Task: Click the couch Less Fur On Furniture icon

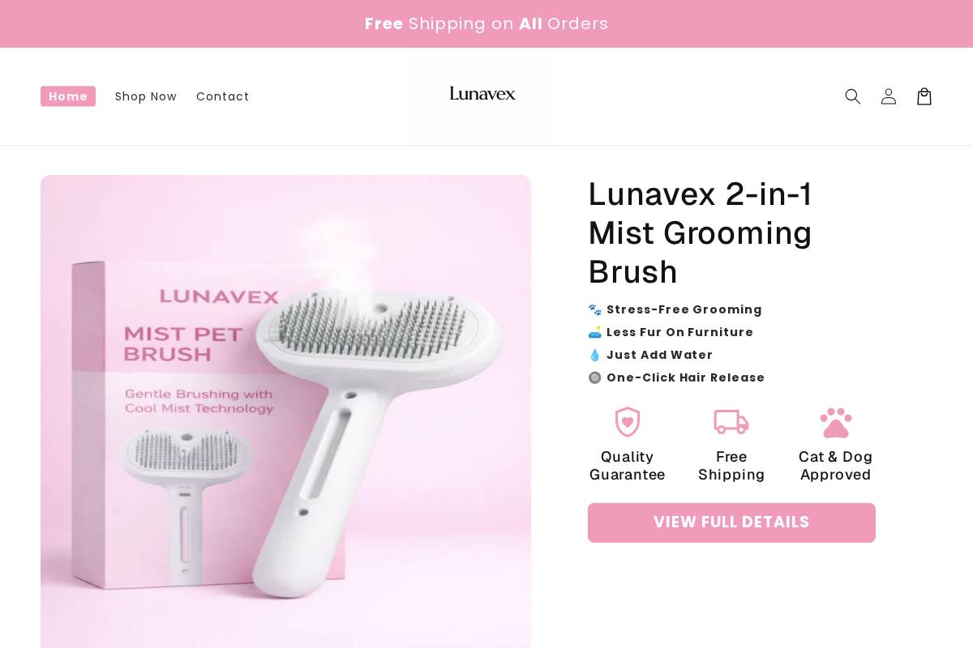Action: click(x=595, y=332)
